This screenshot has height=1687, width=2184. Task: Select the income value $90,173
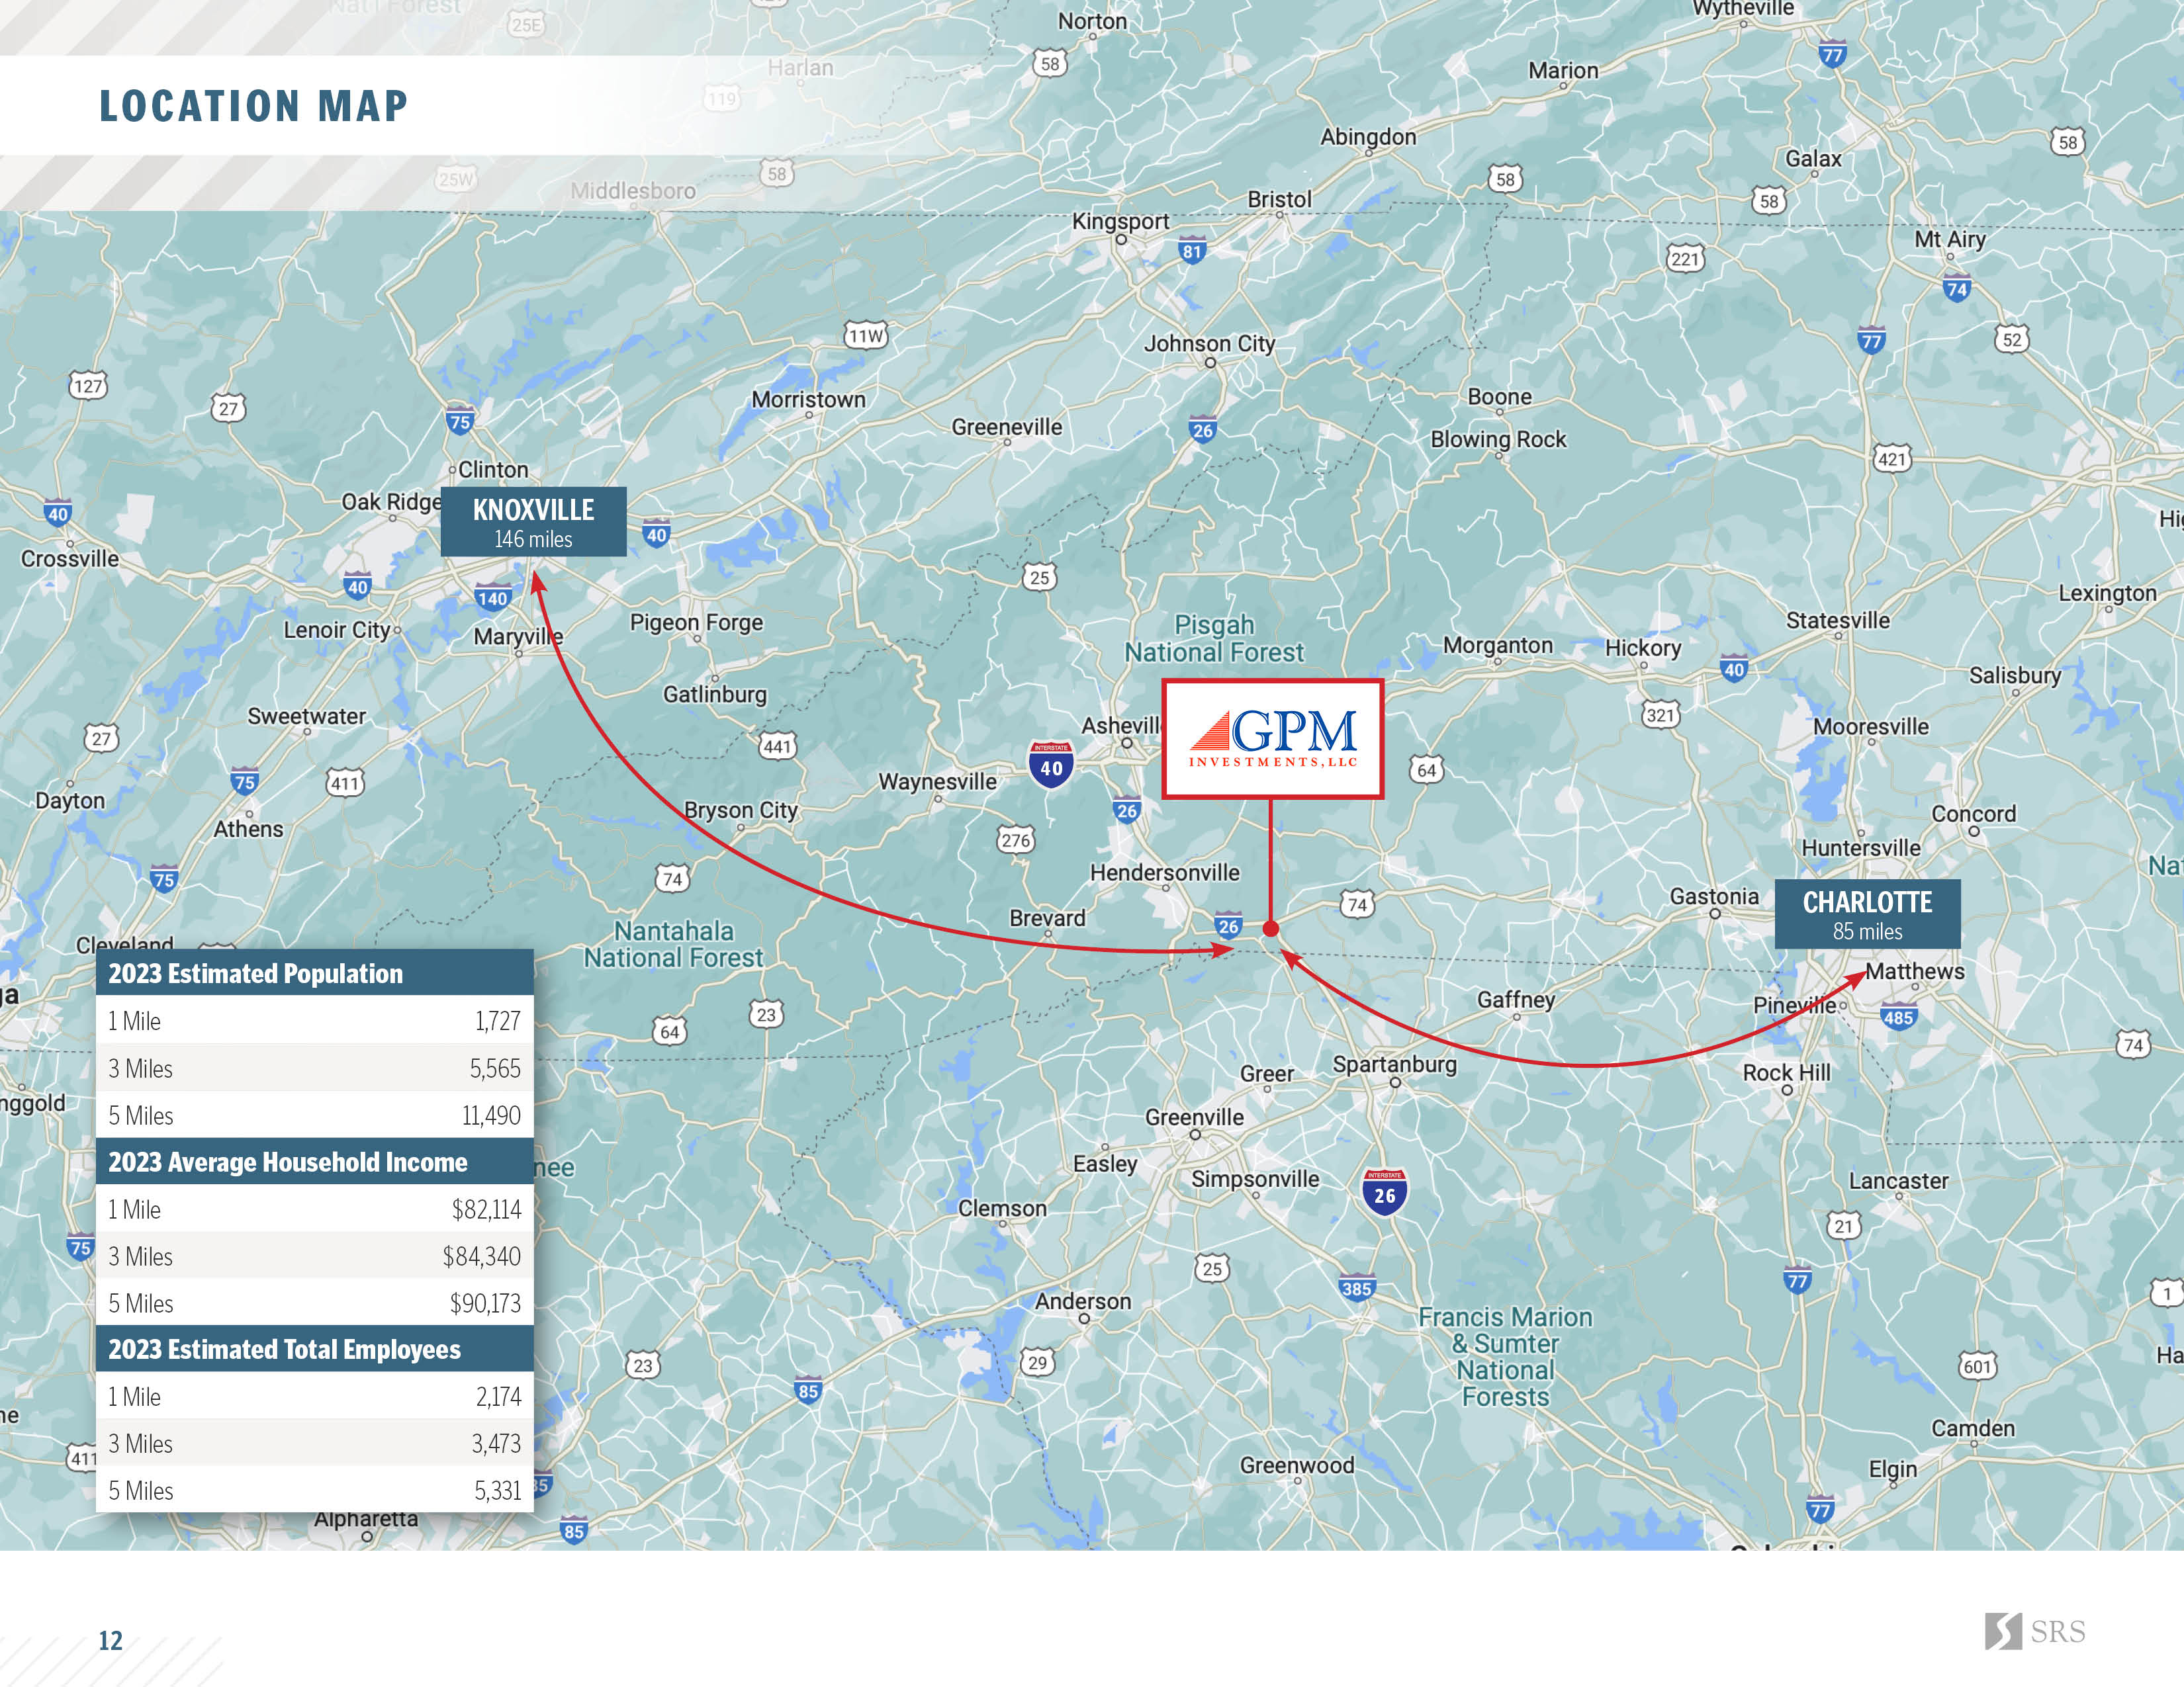click(x=485, y=1303)
